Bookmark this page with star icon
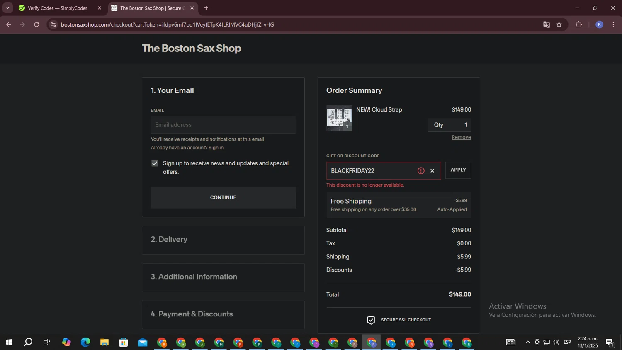 click(559, 24)
